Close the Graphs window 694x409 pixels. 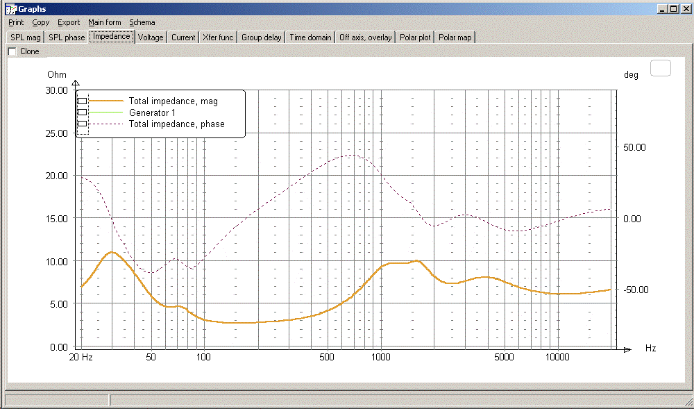click(686, 8)
